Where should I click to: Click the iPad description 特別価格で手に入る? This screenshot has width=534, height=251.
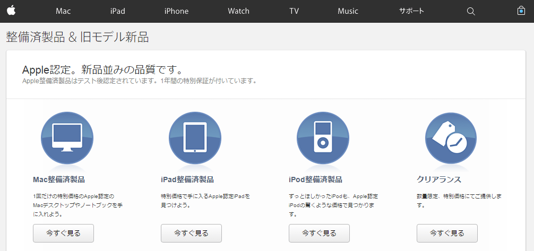click(x=205, y=201)
